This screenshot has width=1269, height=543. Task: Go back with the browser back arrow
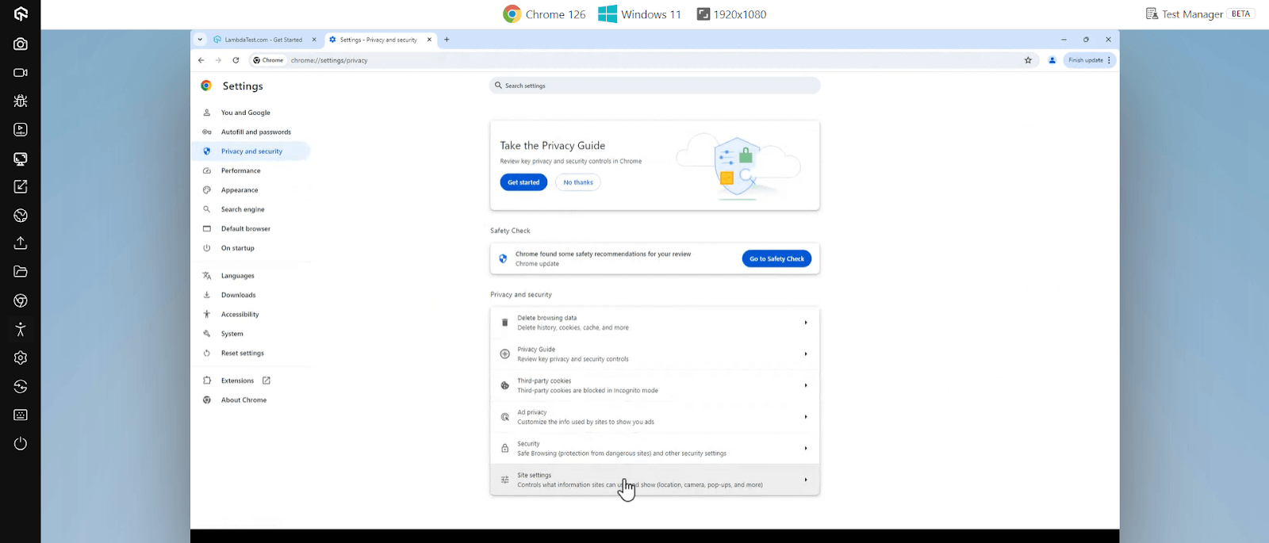[x=201, y=60]
